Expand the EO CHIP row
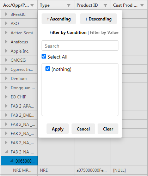The image size is (148, 176). 6,97
